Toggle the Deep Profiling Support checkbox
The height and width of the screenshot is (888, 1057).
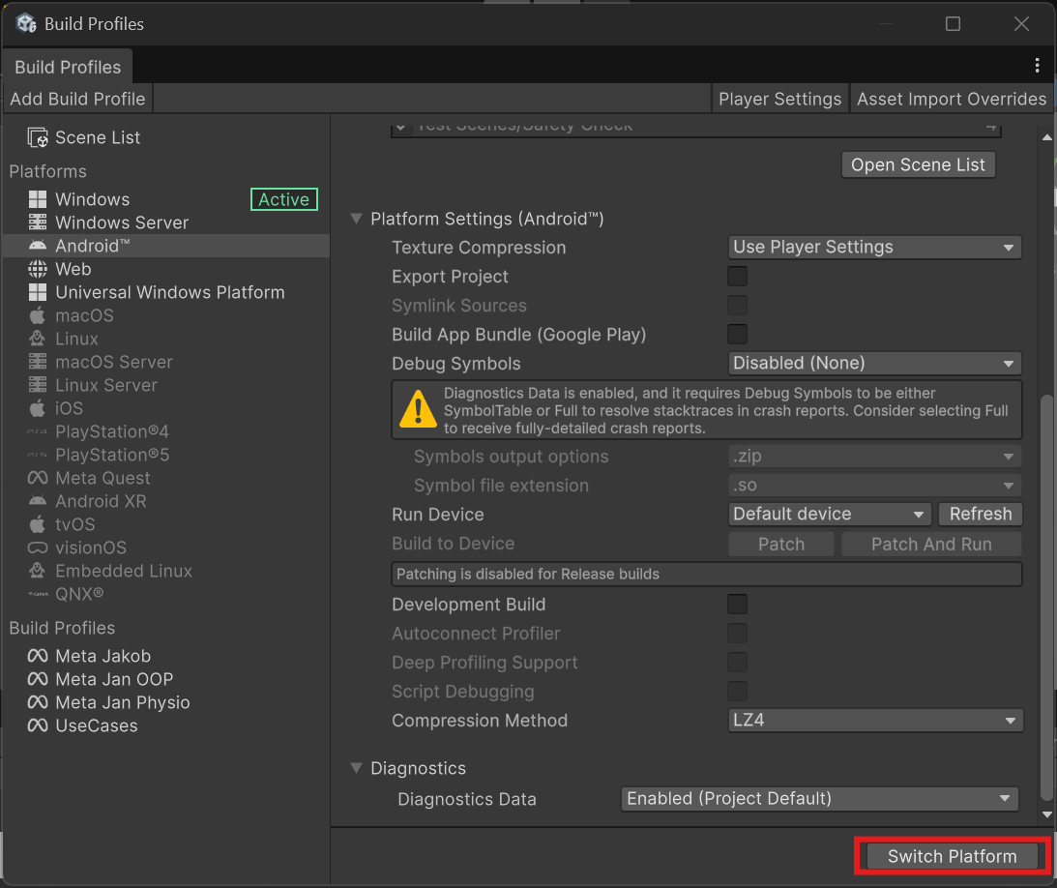pyautogui.click(x=738, y=662)
